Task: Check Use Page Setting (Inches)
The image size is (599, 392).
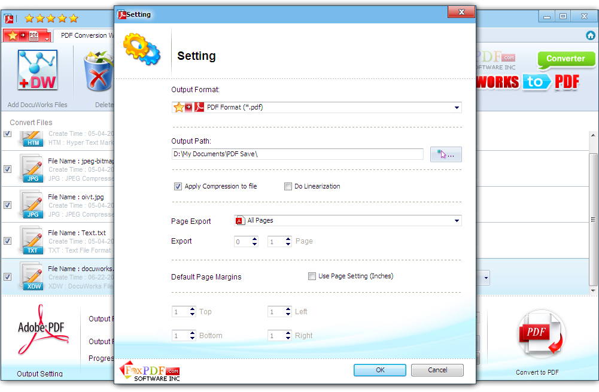Action: point(312,276)
